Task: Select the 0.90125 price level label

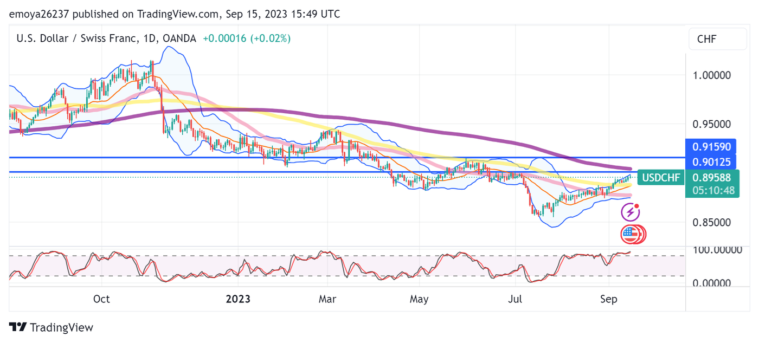Action: tap(712, 161)
